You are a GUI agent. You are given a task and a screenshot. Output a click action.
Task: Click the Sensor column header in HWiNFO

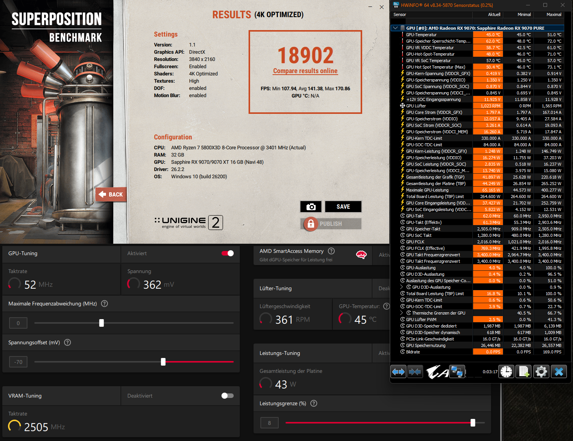(x=432, y=14)
